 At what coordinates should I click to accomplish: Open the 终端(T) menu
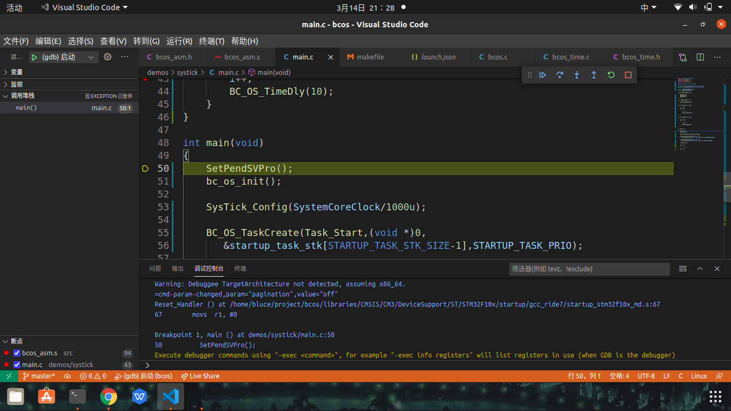point(211,41)
